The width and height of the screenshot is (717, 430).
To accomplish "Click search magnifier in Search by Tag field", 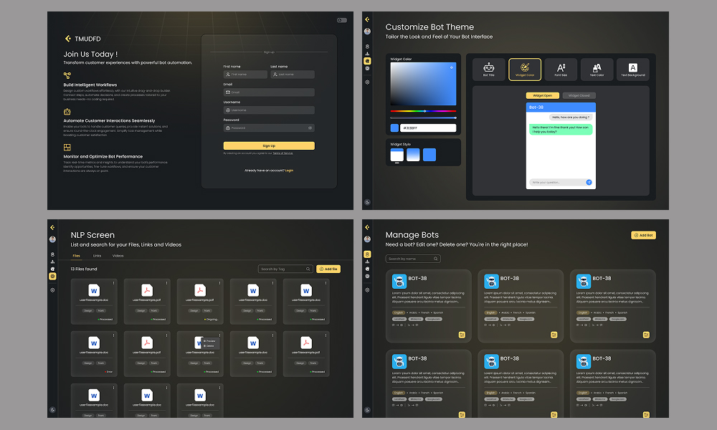I will 308,269.
